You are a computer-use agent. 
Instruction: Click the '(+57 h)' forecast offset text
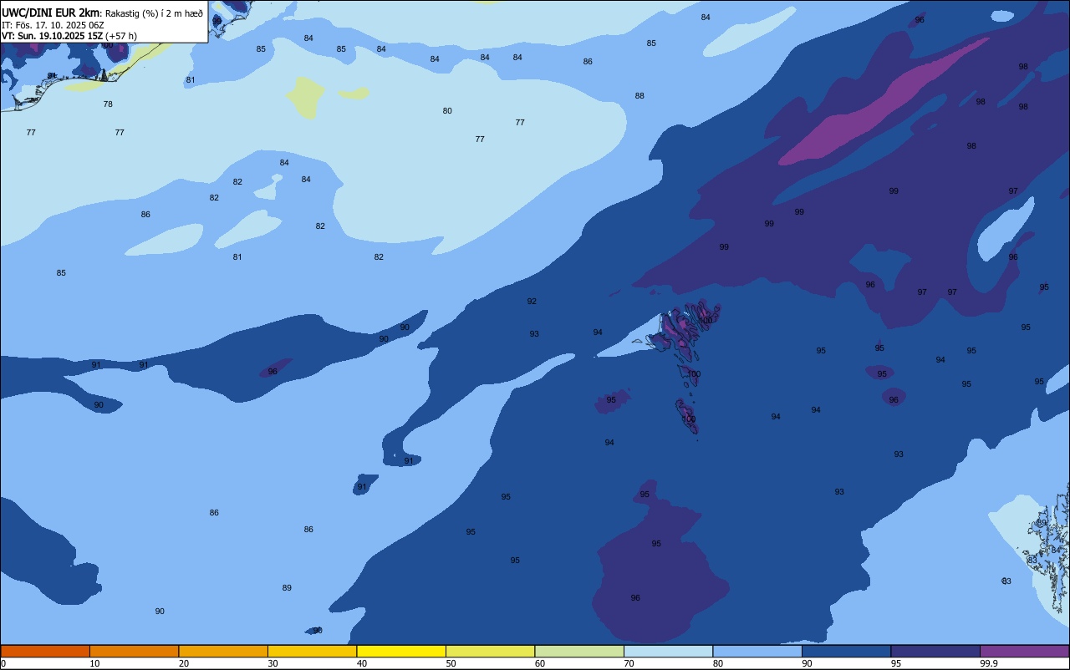[121, 36]
